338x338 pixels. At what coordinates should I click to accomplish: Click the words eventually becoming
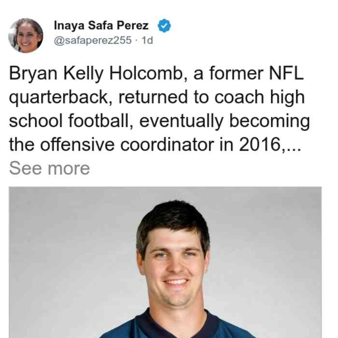(x=225, y=121)
